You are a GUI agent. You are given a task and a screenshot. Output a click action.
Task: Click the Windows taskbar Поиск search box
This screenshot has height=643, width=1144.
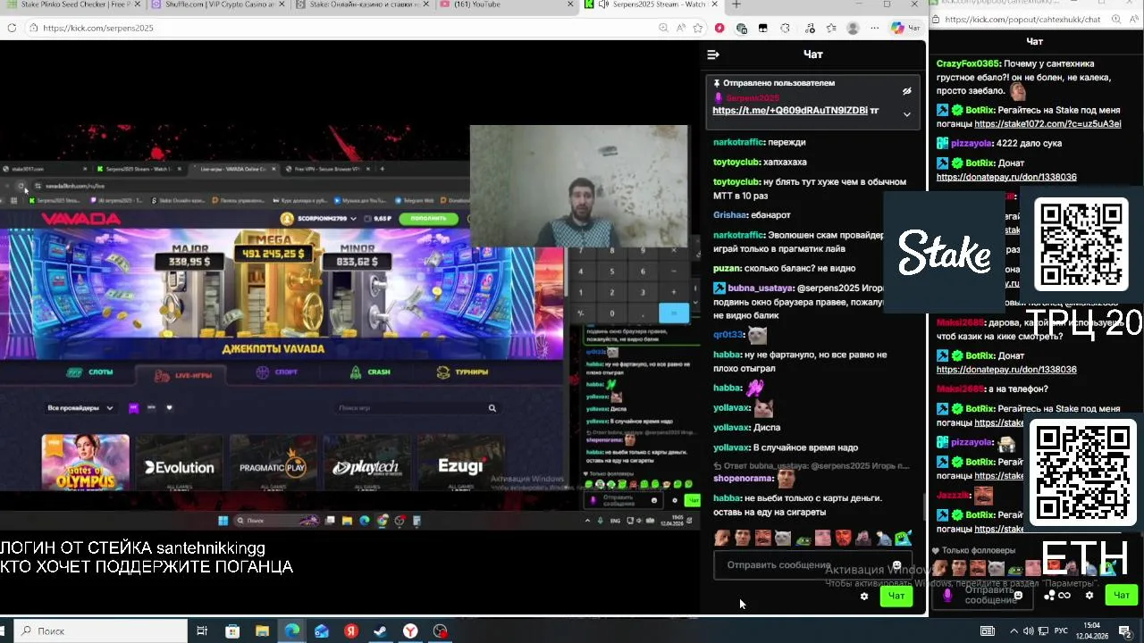(x=101, y=630)
